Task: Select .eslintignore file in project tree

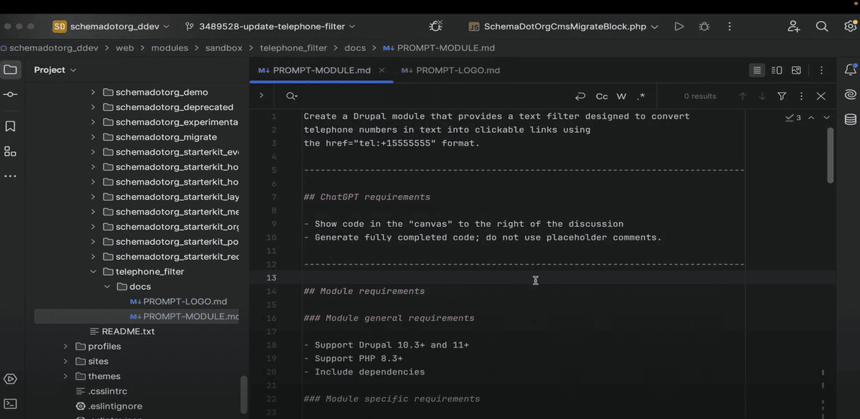Action: pos(109,406)
